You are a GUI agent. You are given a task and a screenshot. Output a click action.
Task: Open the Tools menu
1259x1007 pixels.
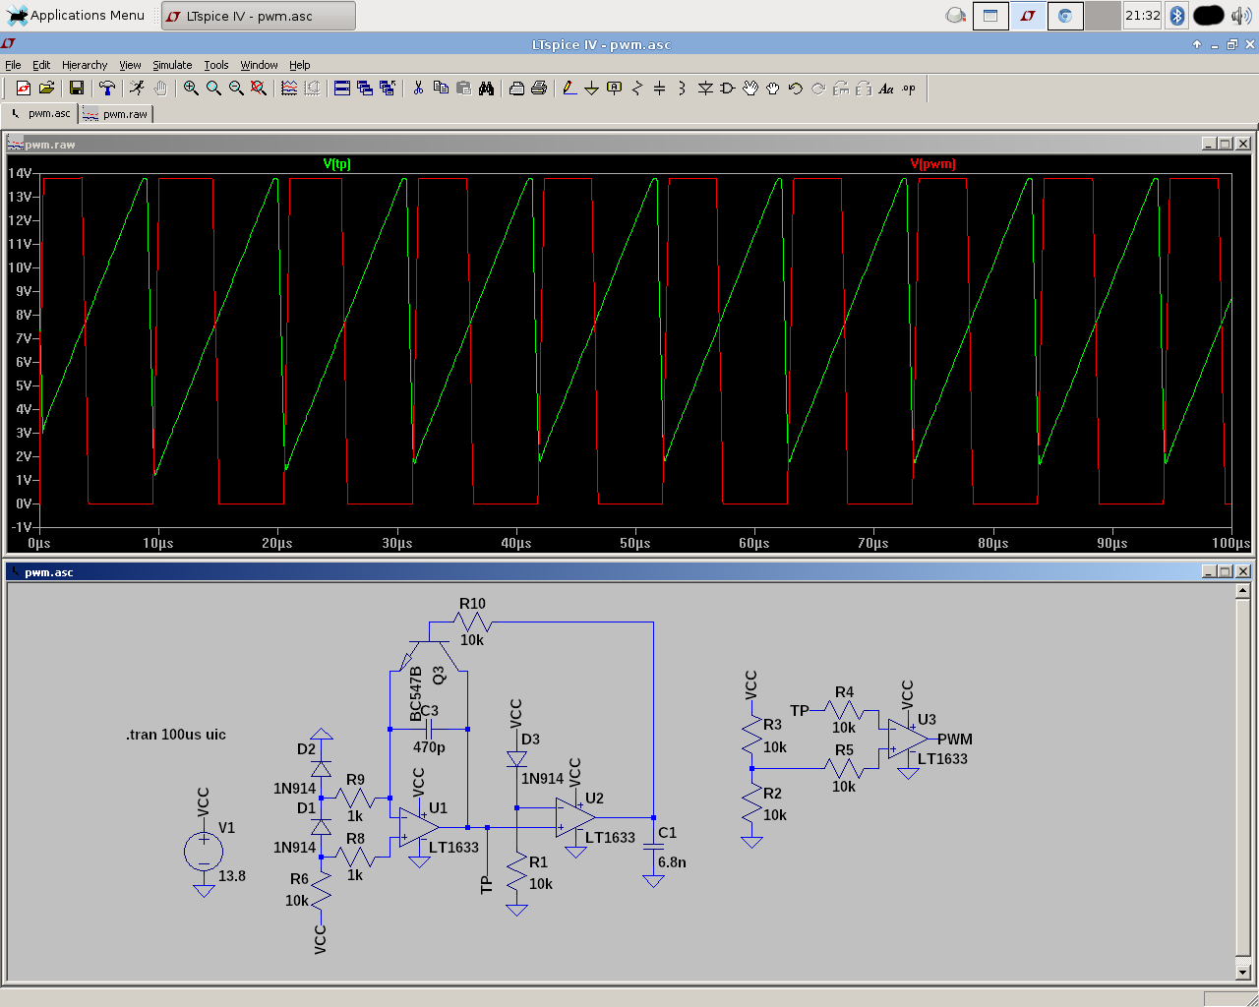(216, 65)
